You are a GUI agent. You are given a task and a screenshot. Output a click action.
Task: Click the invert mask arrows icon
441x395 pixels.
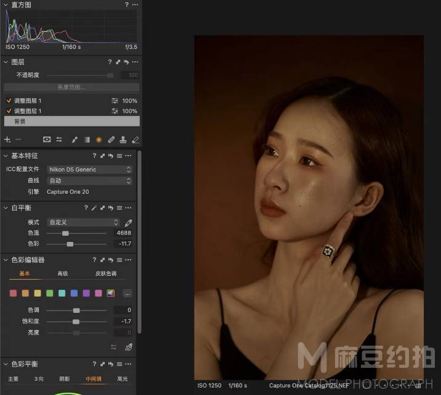(59, 139)
